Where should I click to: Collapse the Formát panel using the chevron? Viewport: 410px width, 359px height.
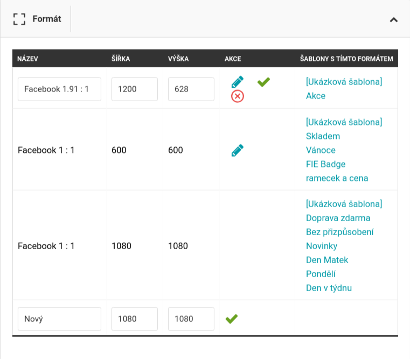coord(394,19)
